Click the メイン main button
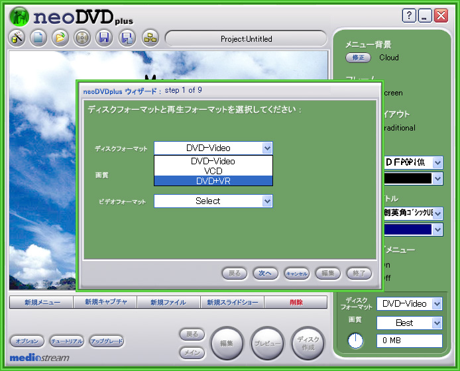 pos(192,353)
